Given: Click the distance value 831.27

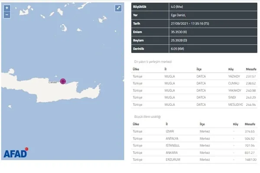Looking at the screenshot, I should 250,153.
